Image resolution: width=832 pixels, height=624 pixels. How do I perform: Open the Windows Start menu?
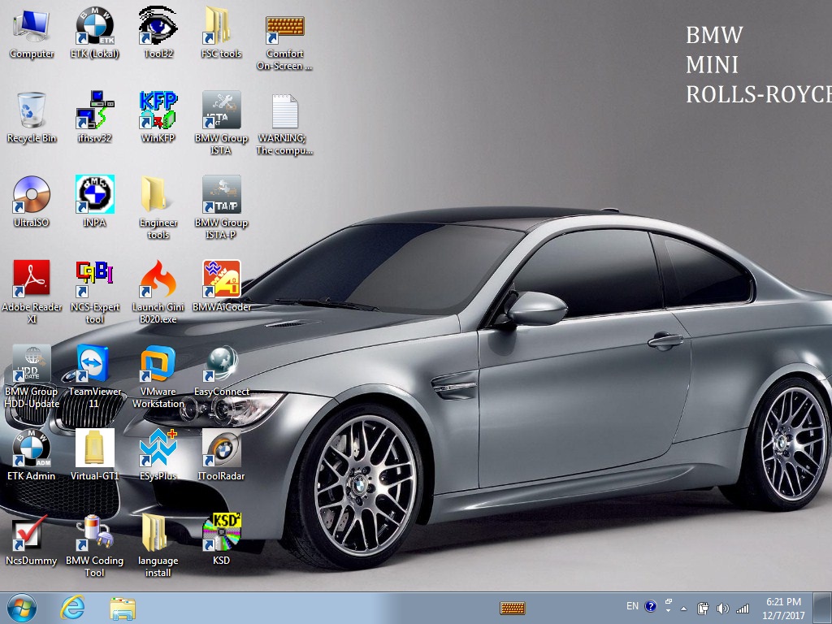(22, 608)
